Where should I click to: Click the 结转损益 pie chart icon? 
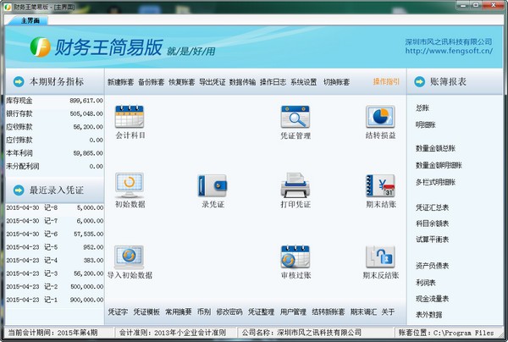pyautogui.click(x=380, y=117)
